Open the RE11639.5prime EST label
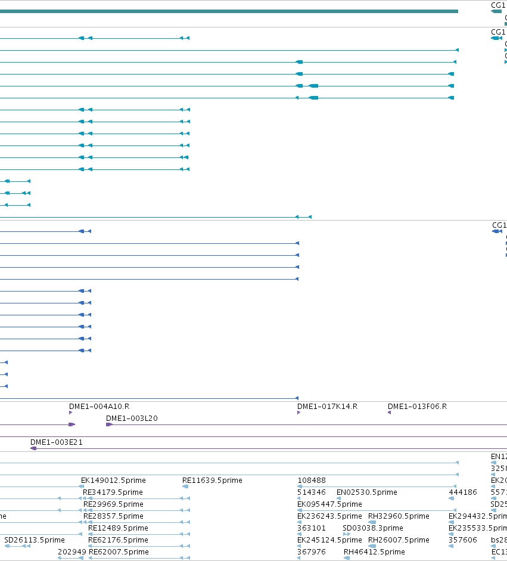Screen dimensions: 507x561 click(212, 480)
